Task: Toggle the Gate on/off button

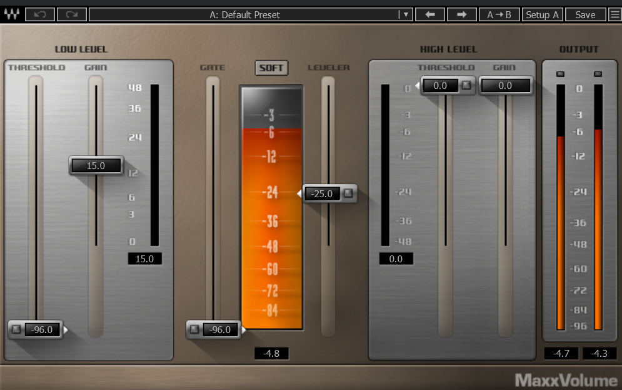Action: coord(194,329)
